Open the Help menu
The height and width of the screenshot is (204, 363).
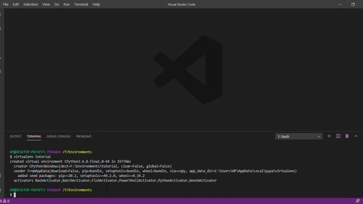[96, 5]
